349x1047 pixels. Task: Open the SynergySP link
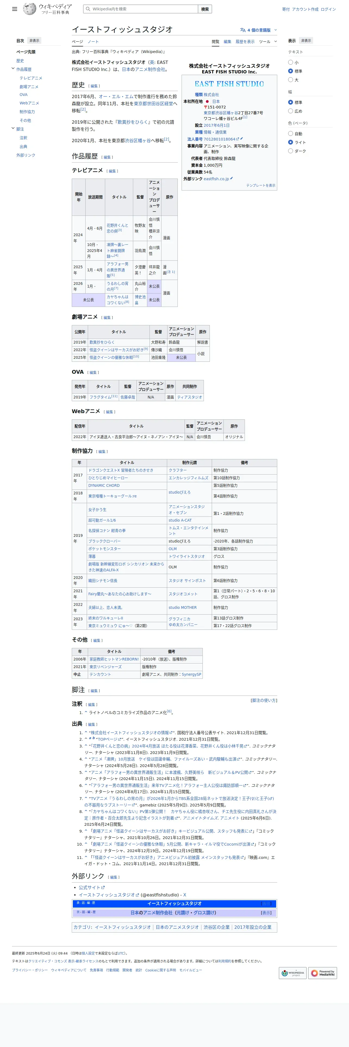tap(191, 674)
